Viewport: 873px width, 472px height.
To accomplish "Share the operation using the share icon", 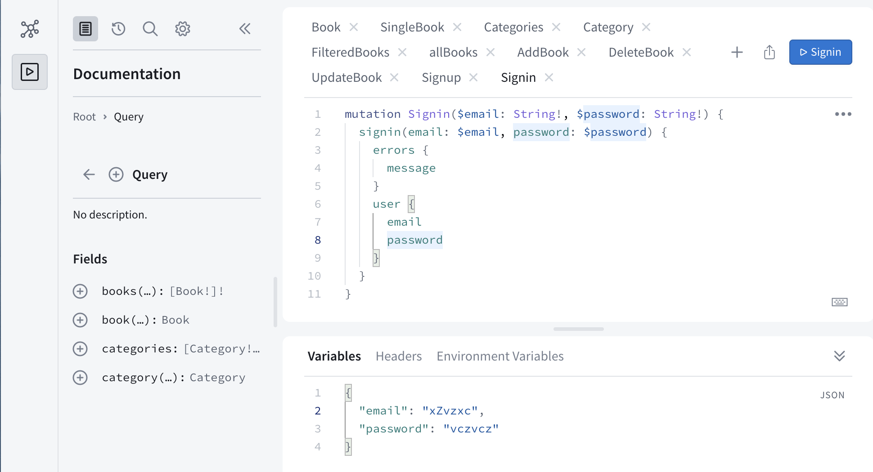I will [x=769, y=52].
